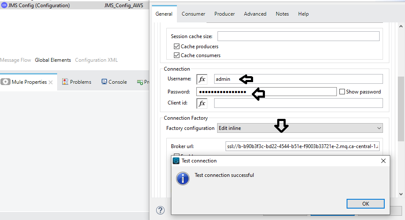This screenshot has width=405, height=220.
Task: Click the blue information icon in dialog
Action: coord(183,179)
